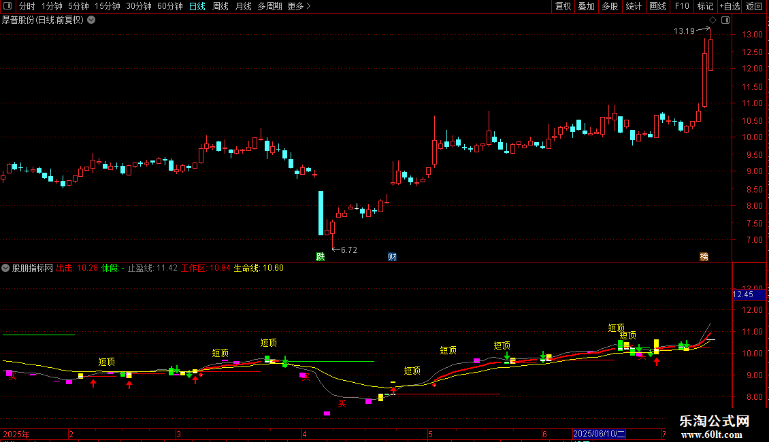
Task: Expand the 股朋指标网 indicator dropdown
Action: coord(5,268)
